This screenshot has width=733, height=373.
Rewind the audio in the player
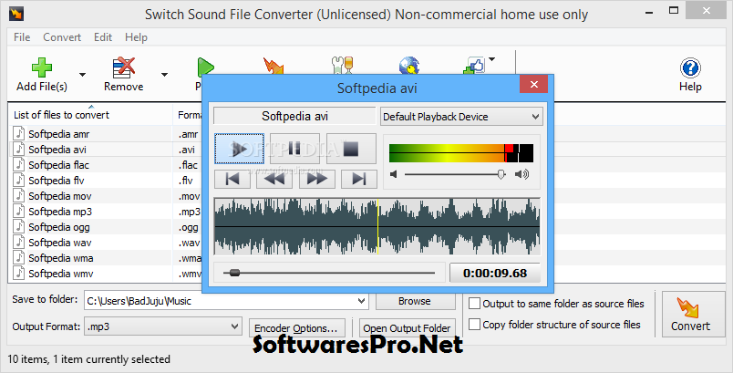click(x=274, y=179)
